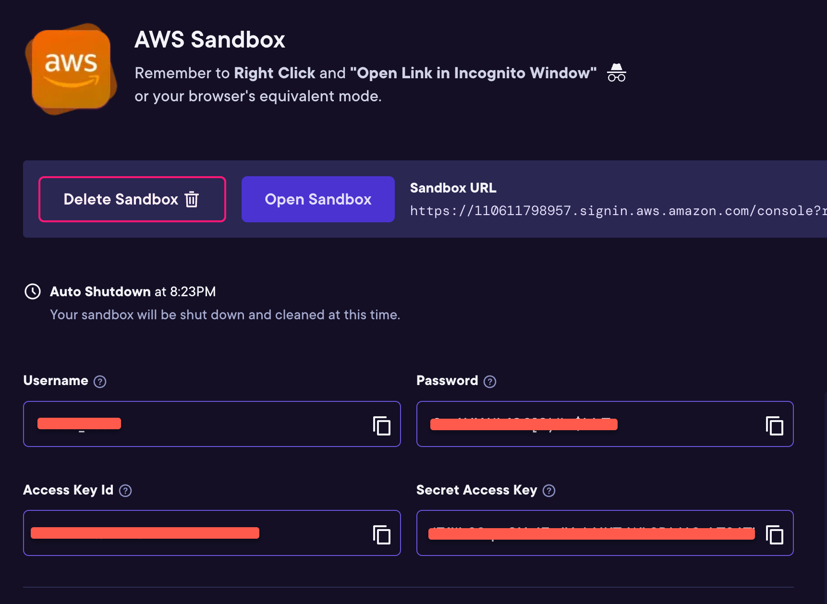Image resolution: width=827 pixels, height=604 pixels.
Task: Focus the Secret Access Key field
Action: point(591,533)
